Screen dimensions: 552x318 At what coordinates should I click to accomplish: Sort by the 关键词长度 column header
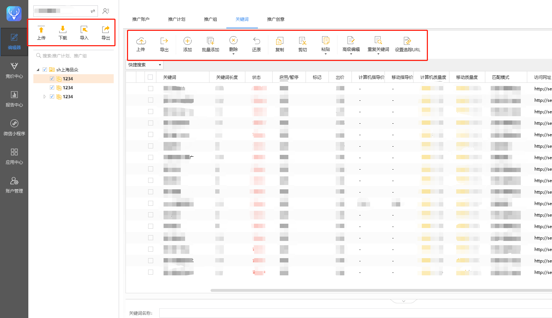coord(227,77)
